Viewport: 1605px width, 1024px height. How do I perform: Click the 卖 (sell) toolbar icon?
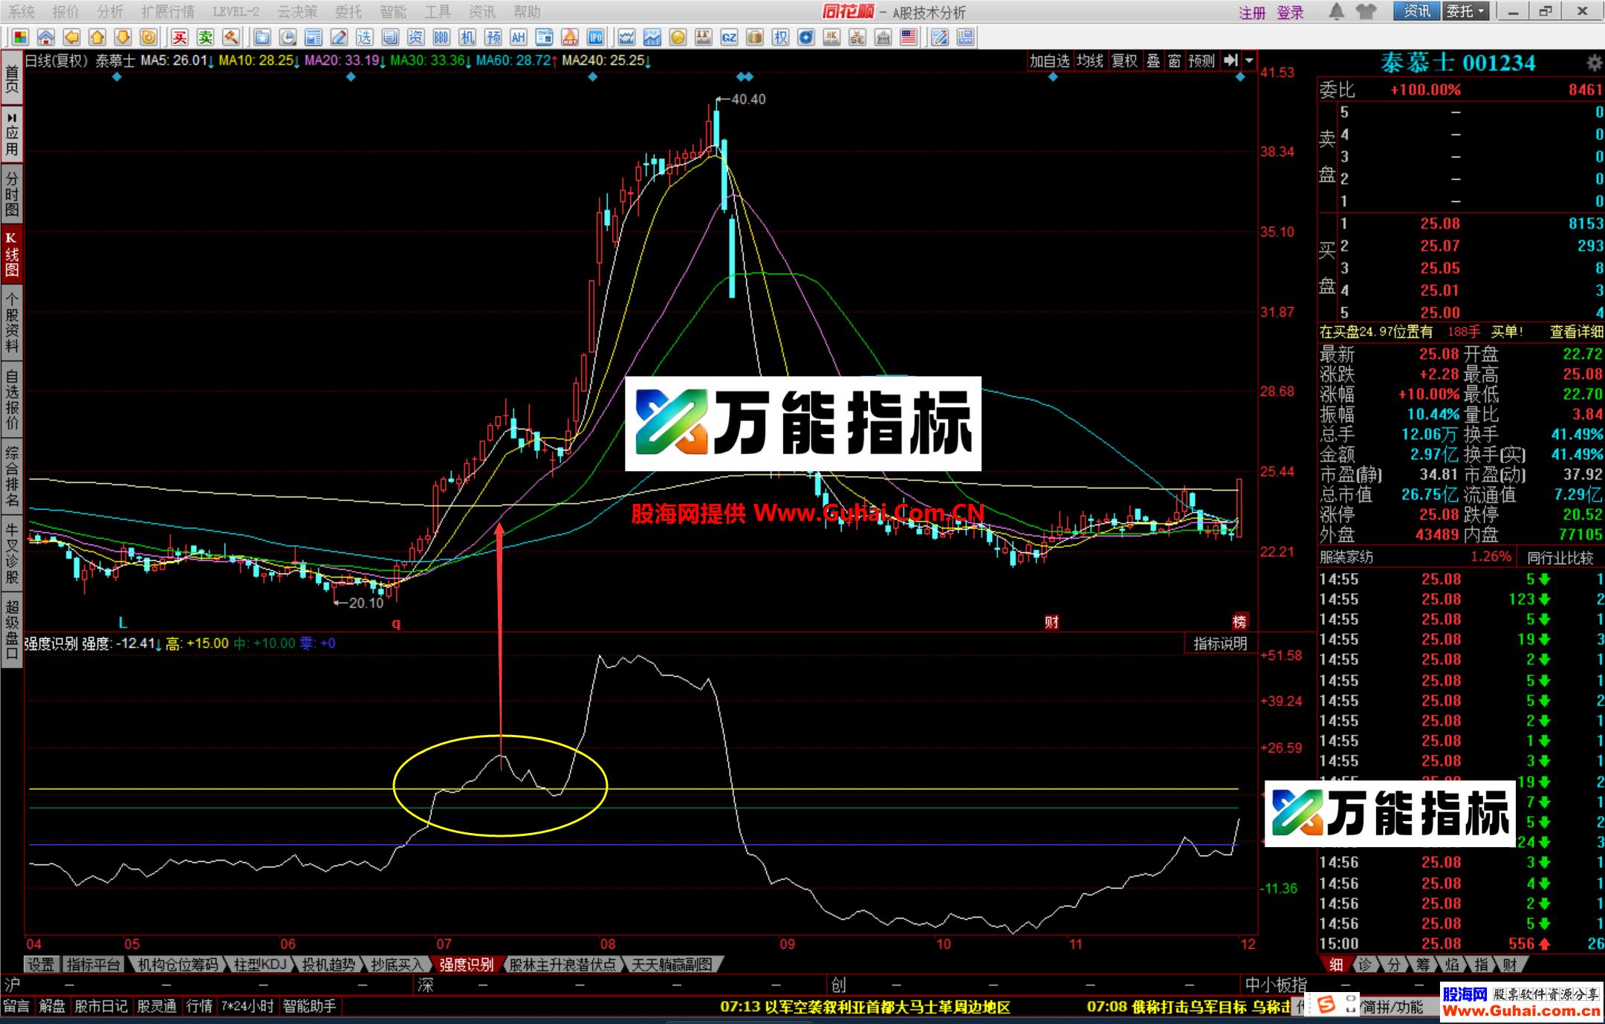coord(206,37)
